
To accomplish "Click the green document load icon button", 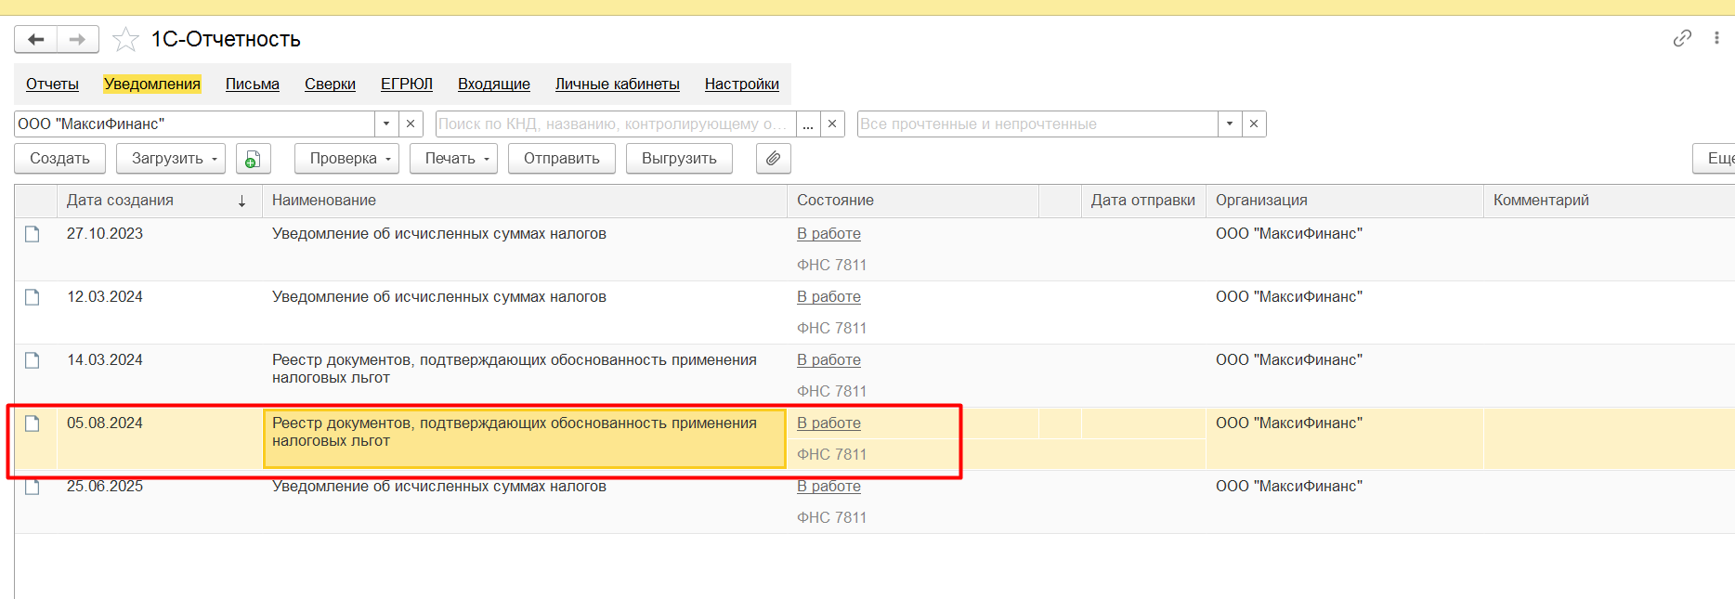I will (x=253, y=159).
